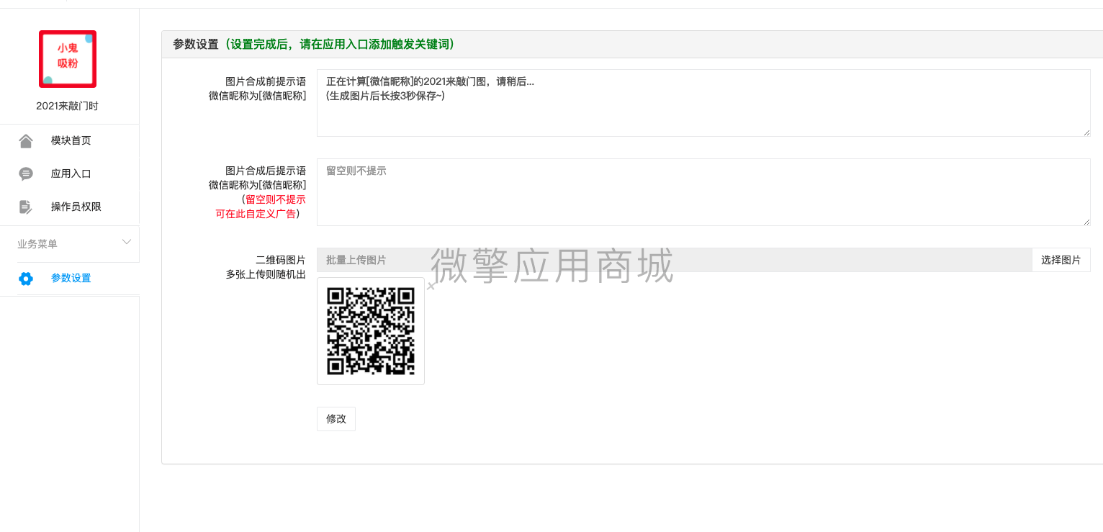Click the red 可在此自定义广告 text
Screen dimensions: 1103x532
256,214
